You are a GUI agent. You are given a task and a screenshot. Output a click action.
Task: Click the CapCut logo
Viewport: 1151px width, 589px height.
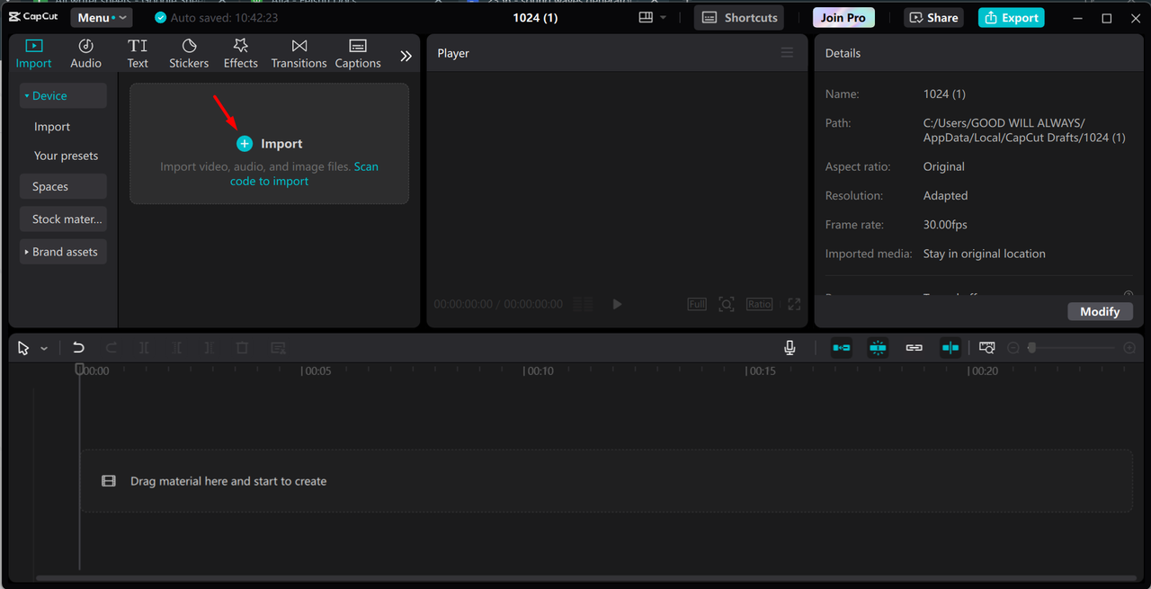point(33,17)
